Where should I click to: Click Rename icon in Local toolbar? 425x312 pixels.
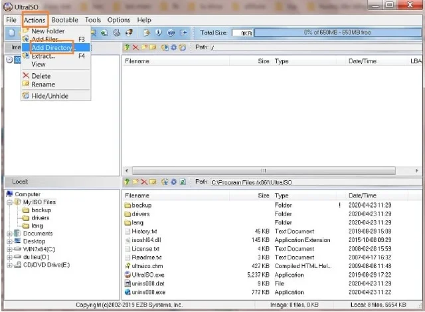[153, 182]
